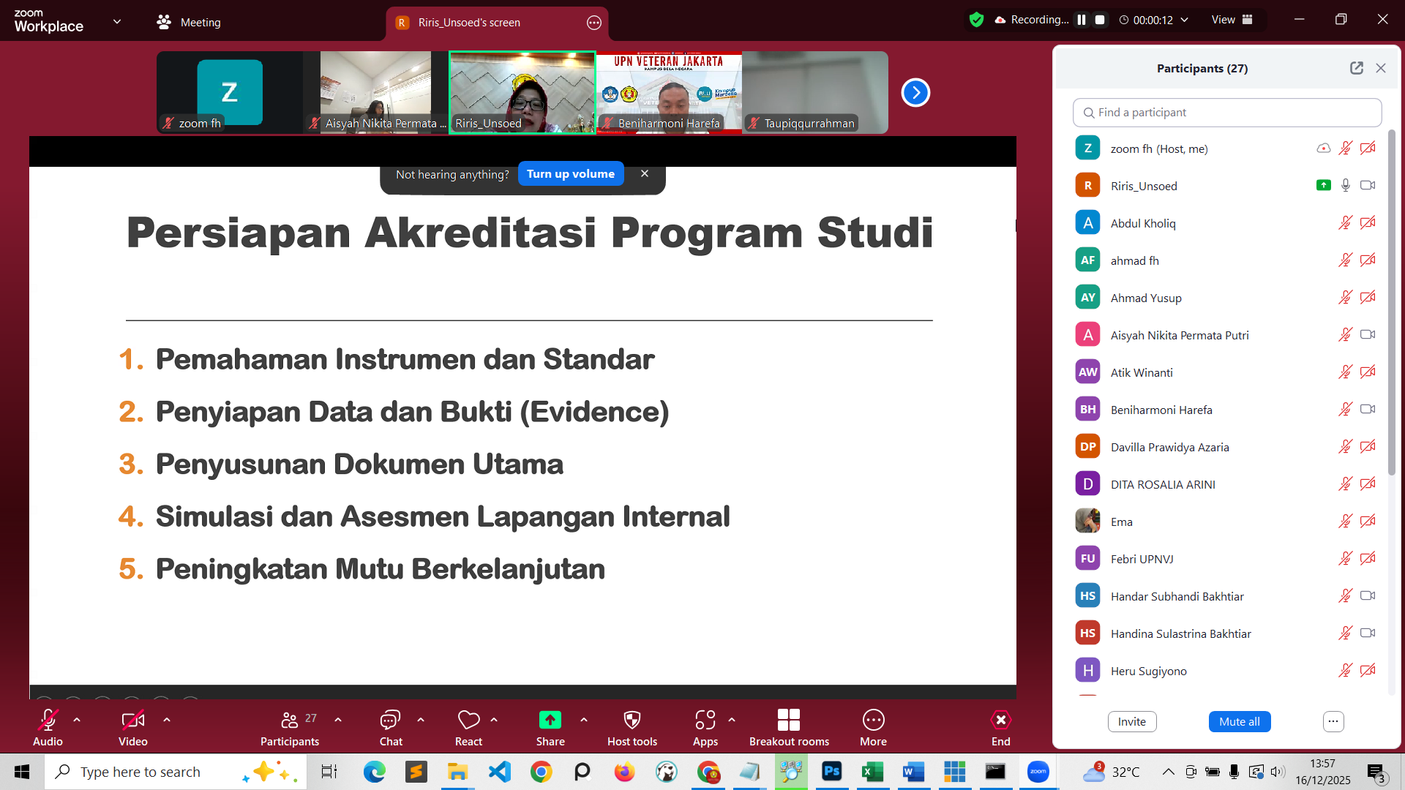Screen dimensions: 1405x790
Task: Click the Turn up volume button
Action: [570, 174]
